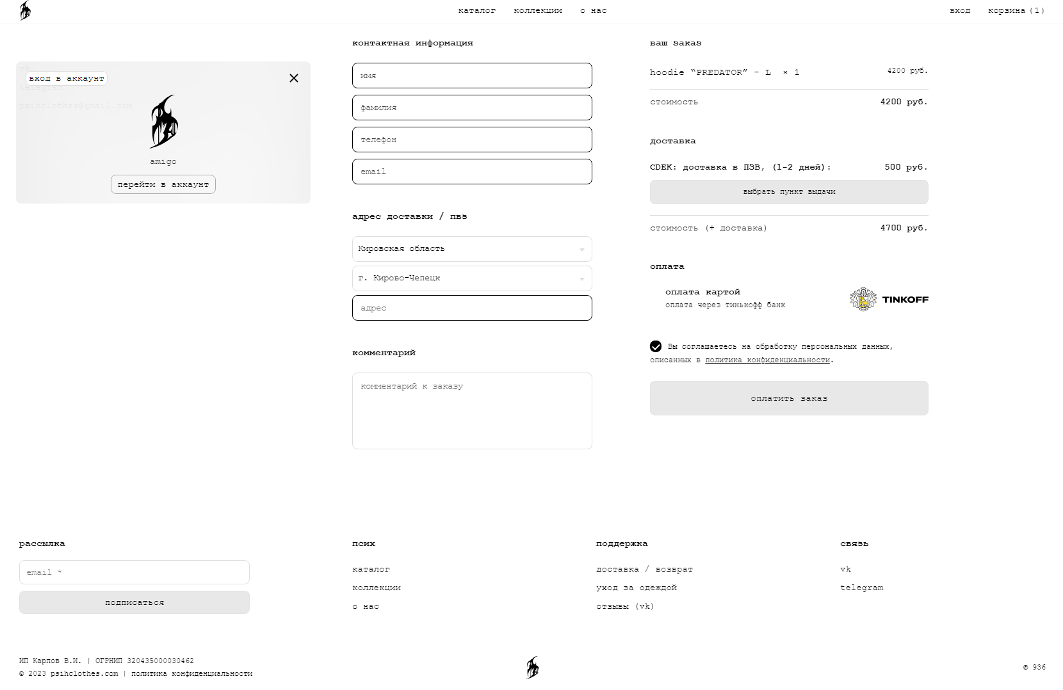Open политика конфиденциальности link near checkbox
This screenshot has height=690, width=1063.
tap(767, 360)
